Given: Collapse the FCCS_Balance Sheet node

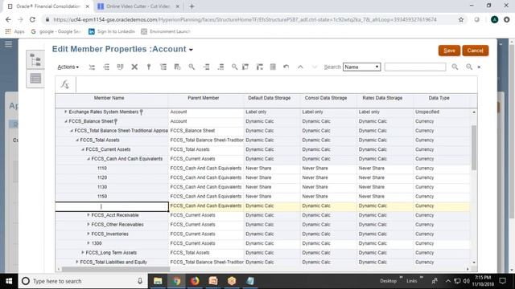Looking at the screenshot, I should click(65, 121).
